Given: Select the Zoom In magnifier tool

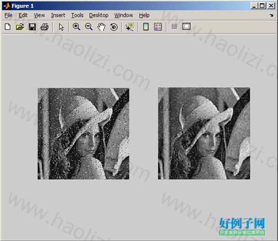Looking at the screenshot, I should 77,27.
